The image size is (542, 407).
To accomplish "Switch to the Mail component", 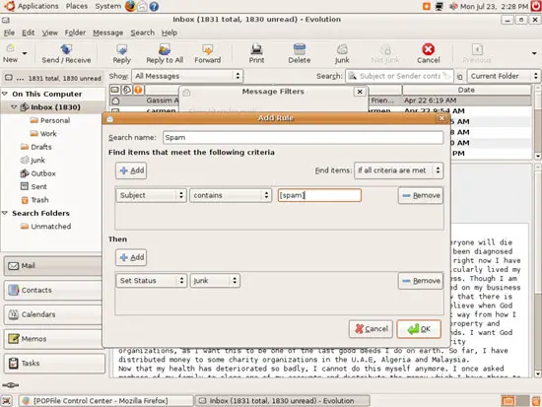I will pos(53,265).
